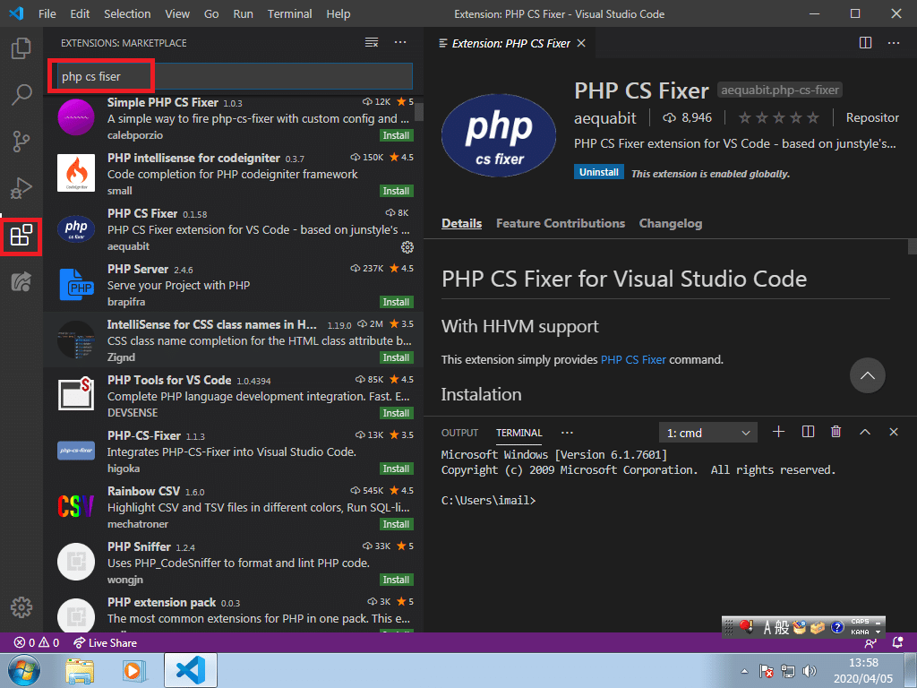
Task: Maximize the panel with up chevron
Action: (x=865, y=432)
